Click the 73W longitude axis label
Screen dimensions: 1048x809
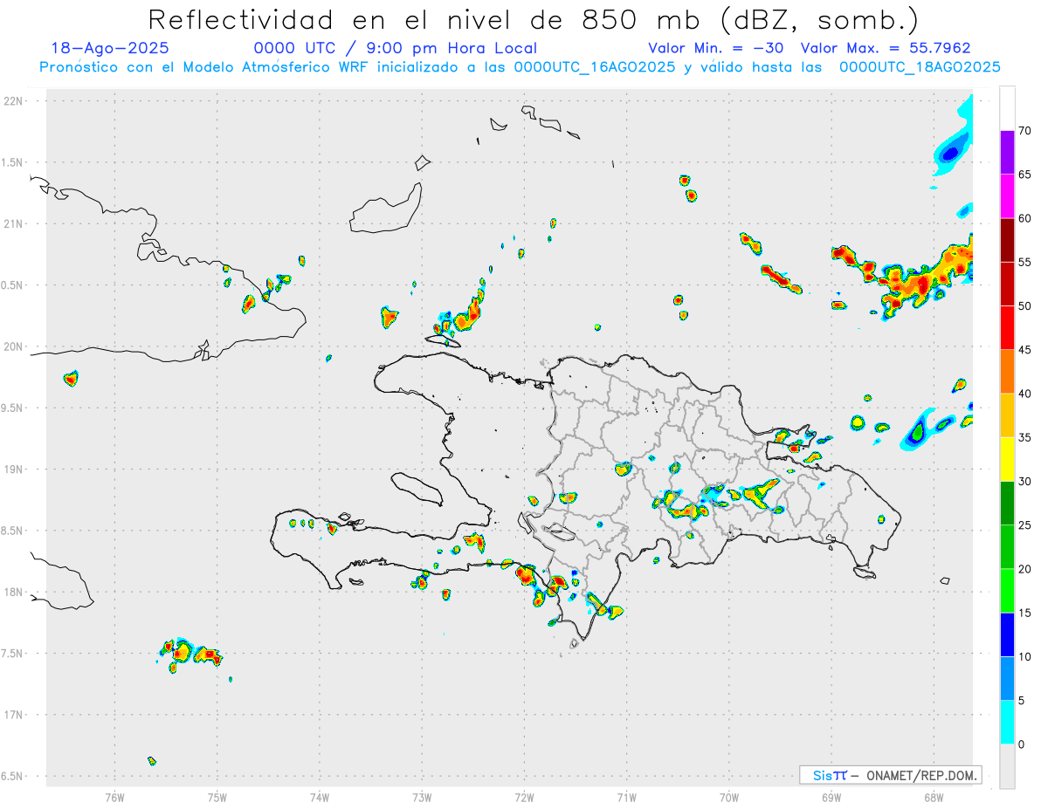(421, 797)
